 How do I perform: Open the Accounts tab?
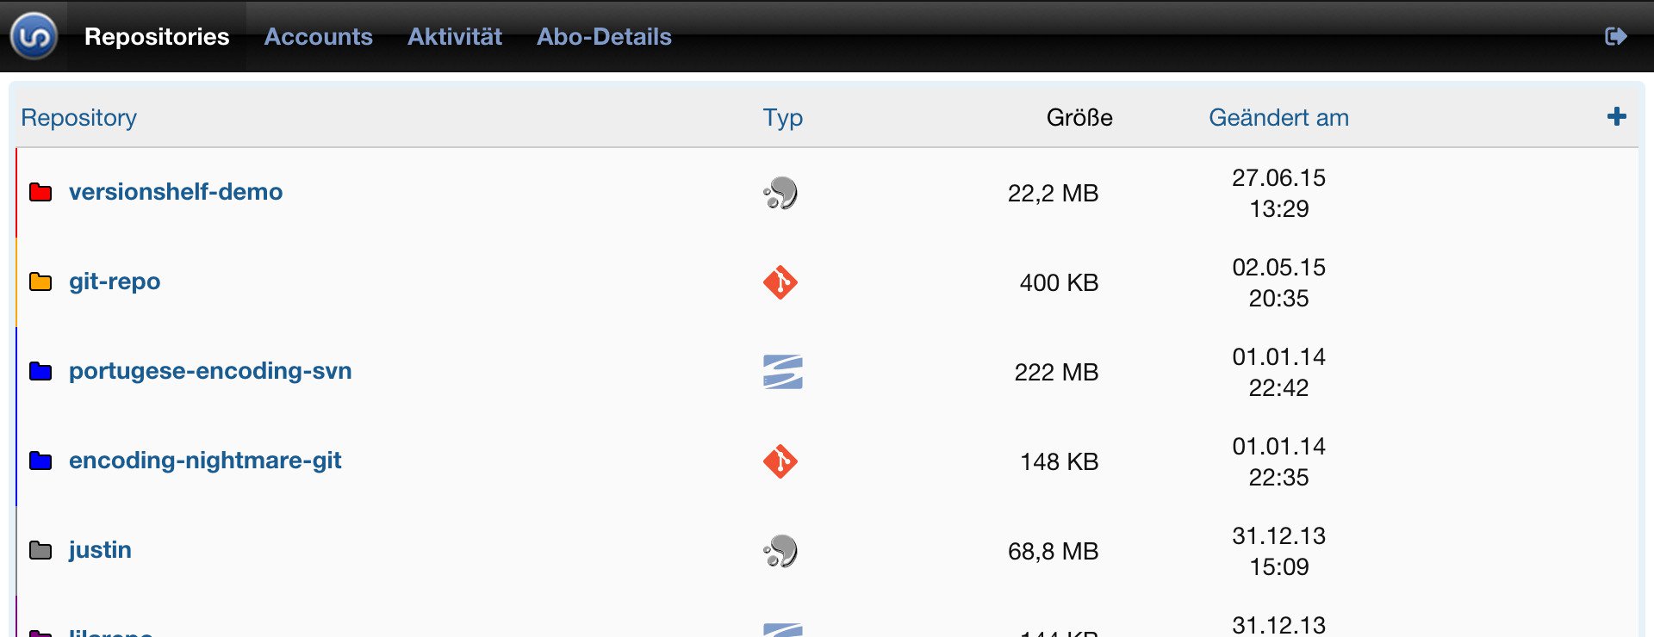[x=318, y=36]
